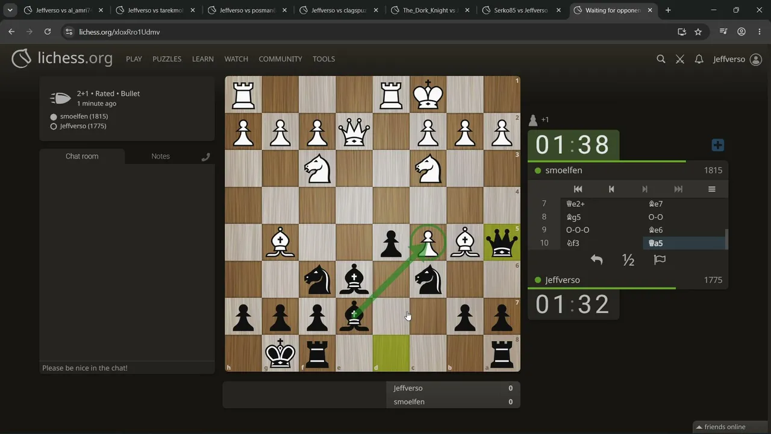
Task: Select the black bishop on e6
Action: click(354, 280)
